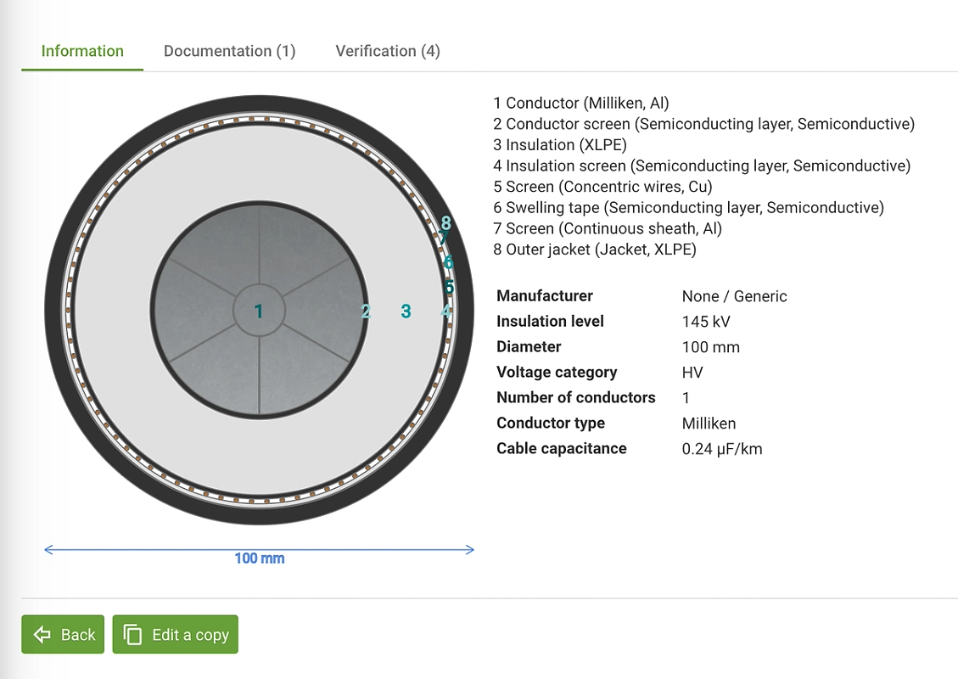This screenshot has width=958, height=679.
Task: Click the Outer jacket (Jacket, XLPE) legend entry
Action: click(x=595, y=250)
